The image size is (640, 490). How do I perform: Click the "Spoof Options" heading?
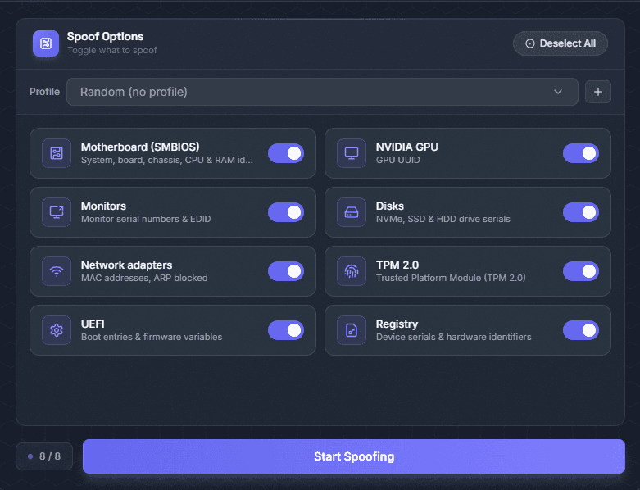pyautogui.click(x=106, y=36)
